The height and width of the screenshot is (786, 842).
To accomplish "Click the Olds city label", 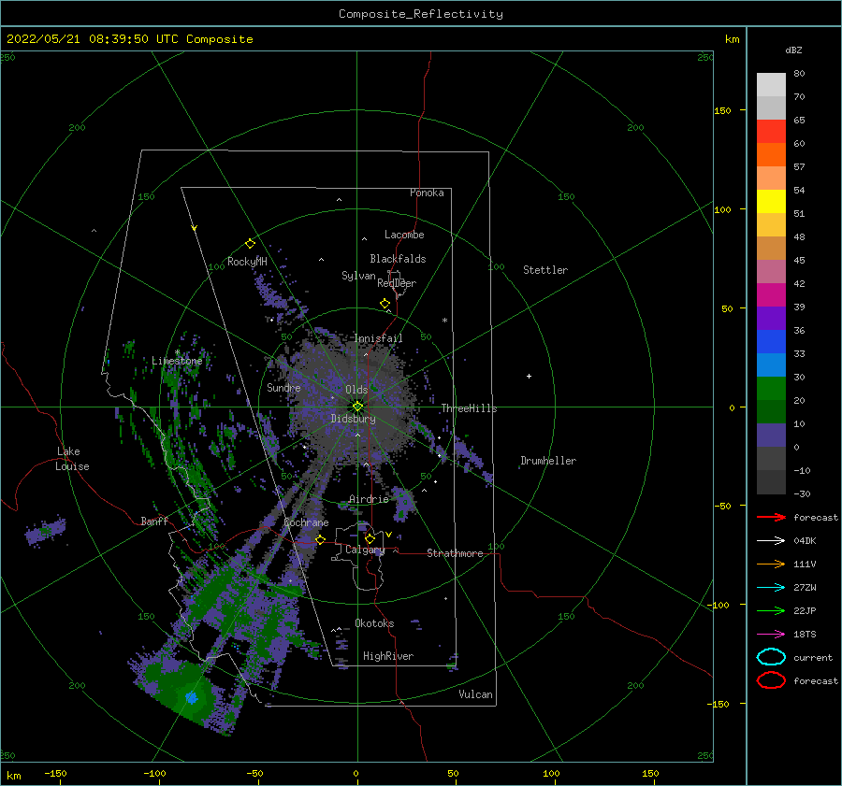I will (356, 390).
